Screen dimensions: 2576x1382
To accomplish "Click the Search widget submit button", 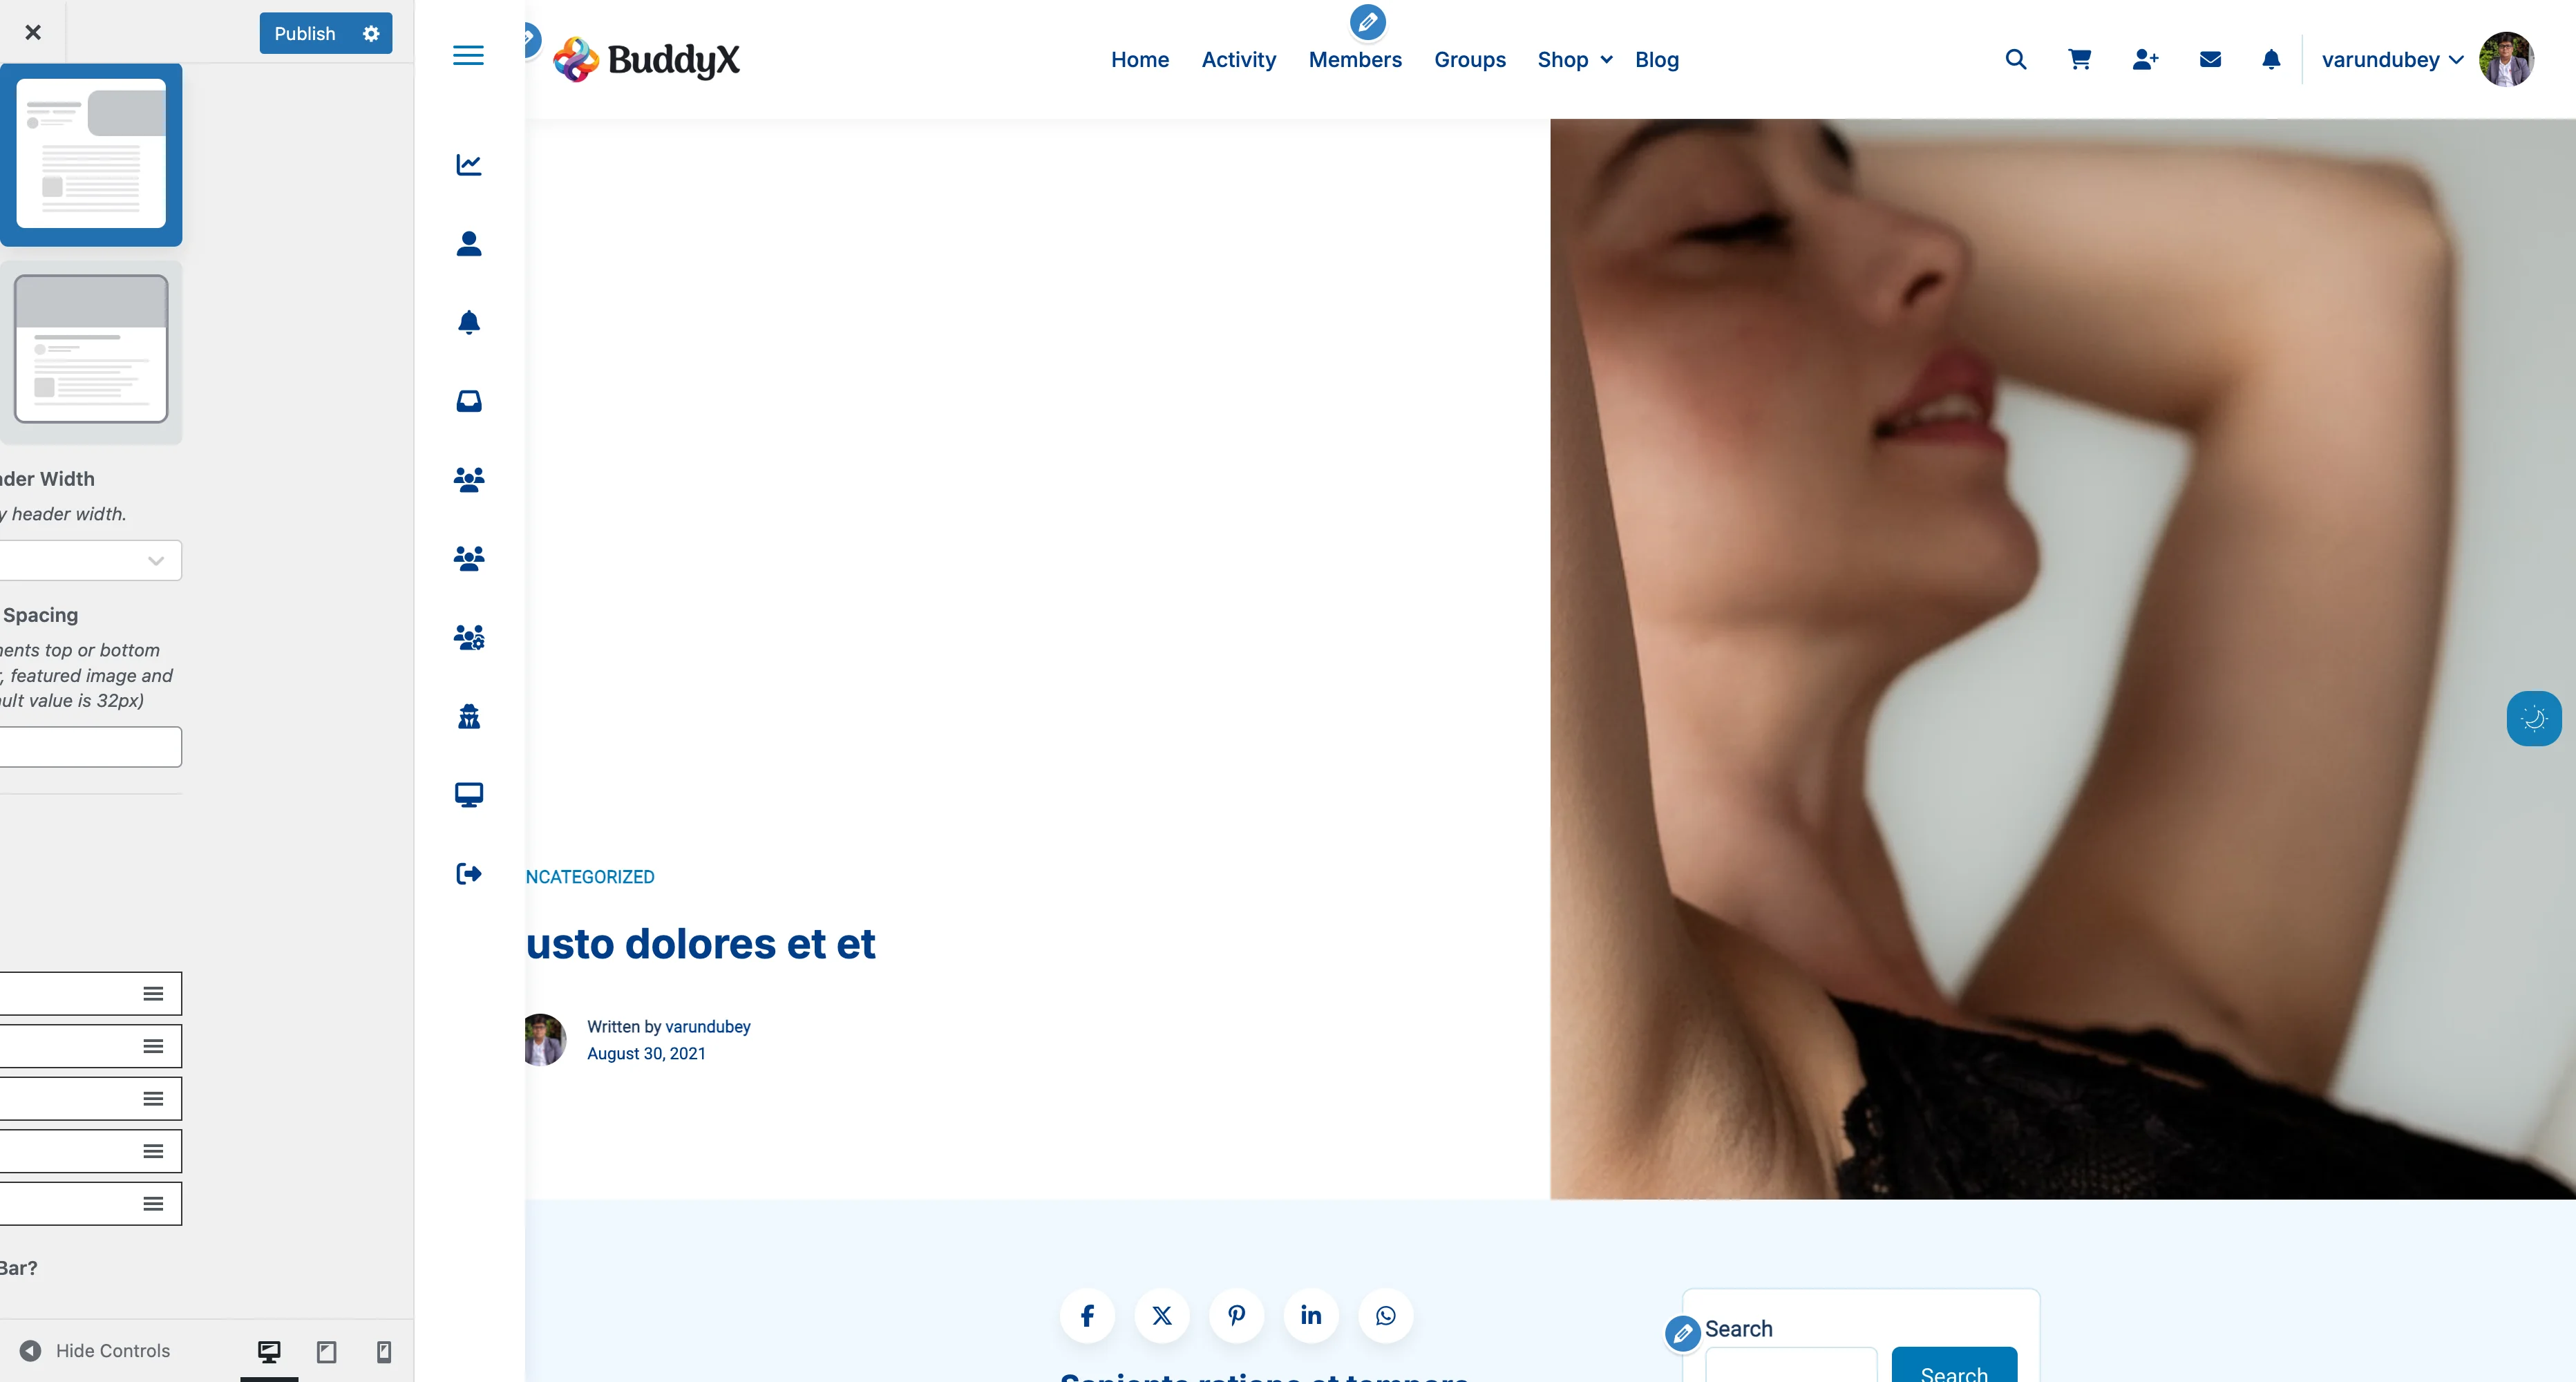I will (x=1954, y=1366).
